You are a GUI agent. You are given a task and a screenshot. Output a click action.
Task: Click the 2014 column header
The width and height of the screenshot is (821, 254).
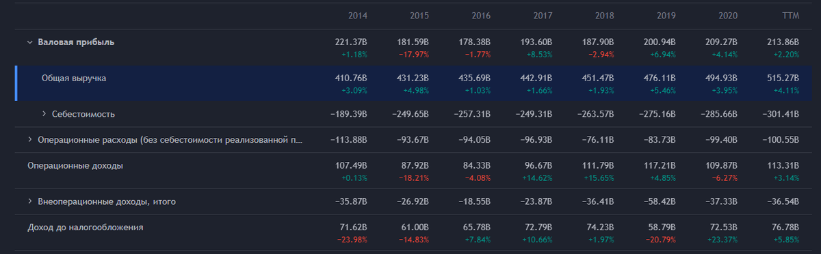(x=358, y=15)
